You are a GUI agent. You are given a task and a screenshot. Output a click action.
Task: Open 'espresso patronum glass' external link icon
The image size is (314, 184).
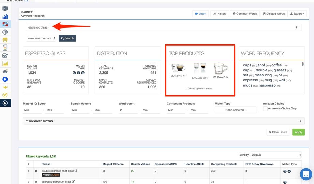pos(73,182)
